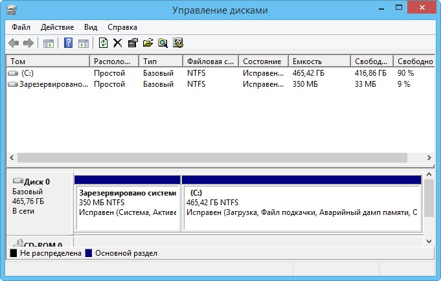Screen dimensions: 441x281
Task: Click the settings list toolbar icon
Action: click(177, 43)
